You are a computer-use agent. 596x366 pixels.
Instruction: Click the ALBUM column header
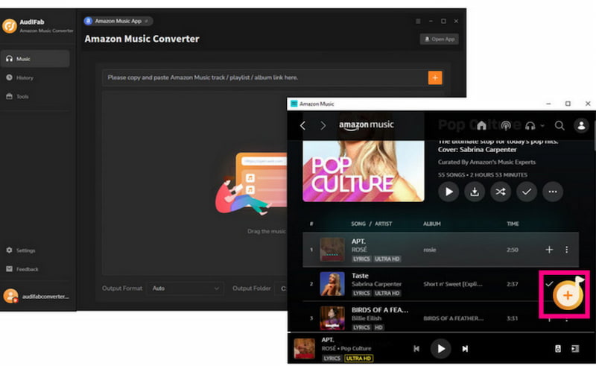coord(432,224)
